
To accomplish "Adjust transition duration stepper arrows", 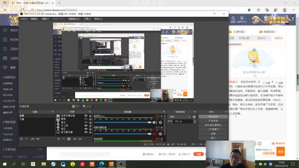I will pos(194,121).
